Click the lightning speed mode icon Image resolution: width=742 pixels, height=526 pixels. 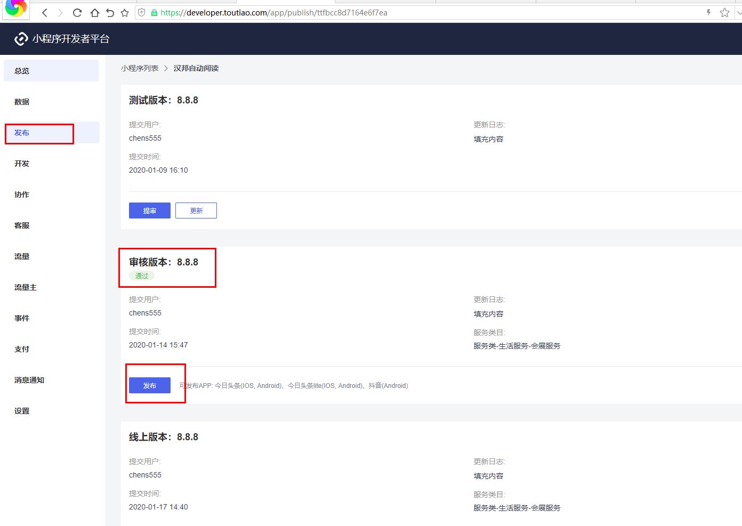point(708,12)
